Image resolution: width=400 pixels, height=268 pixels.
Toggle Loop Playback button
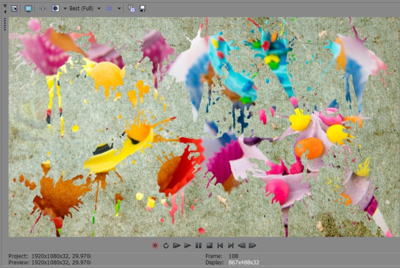(x=166, y=245)
